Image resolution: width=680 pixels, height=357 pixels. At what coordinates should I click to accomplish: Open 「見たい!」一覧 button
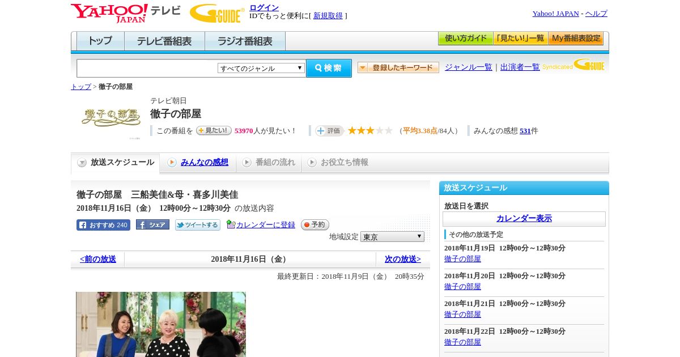click(x=521, y=39)
